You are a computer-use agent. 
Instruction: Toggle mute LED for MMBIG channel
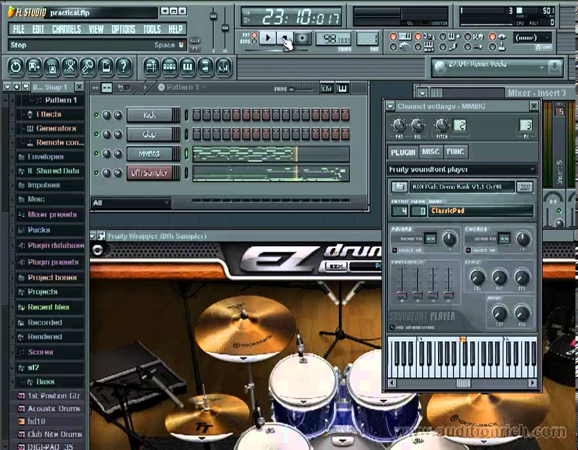tap(96, 154)
